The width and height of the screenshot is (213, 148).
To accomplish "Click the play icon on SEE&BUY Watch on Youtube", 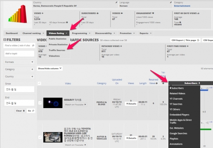I will coord(85,105).
